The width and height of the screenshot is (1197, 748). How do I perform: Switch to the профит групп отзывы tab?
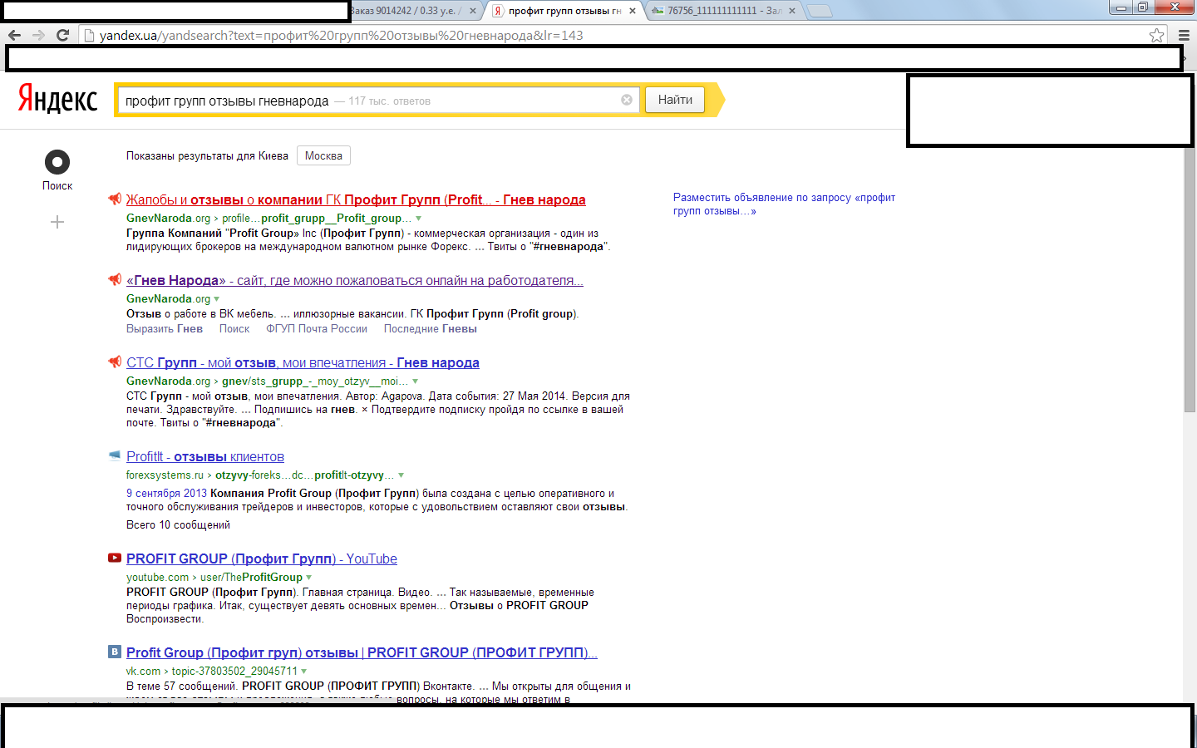[x=564, y=11]
